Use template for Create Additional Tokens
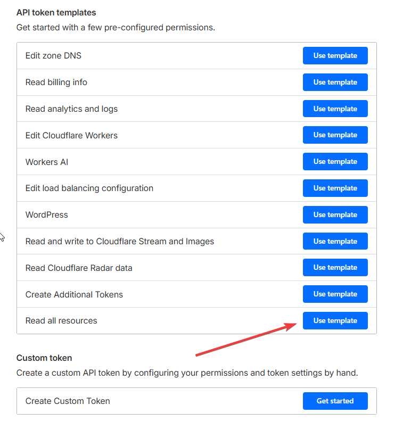This screenshot has width=403, height=438. pos(335,294)
